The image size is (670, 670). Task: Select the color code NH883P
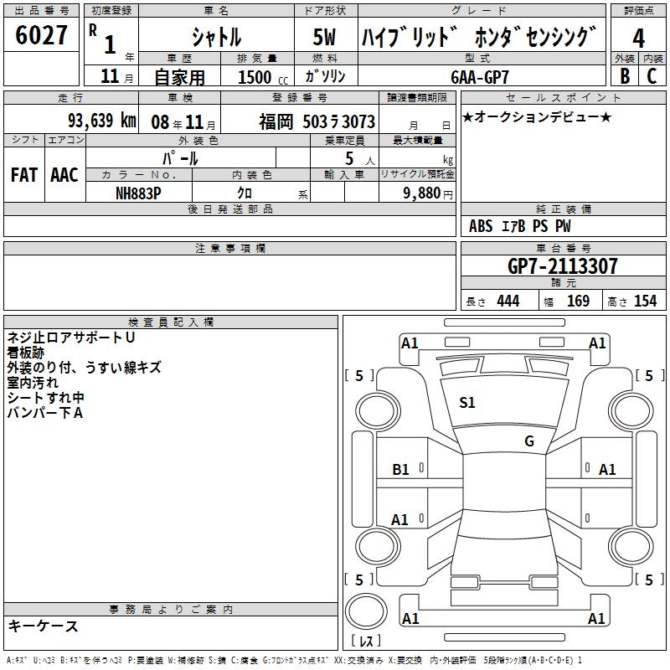pyautogui.click(x=138, y=192)
